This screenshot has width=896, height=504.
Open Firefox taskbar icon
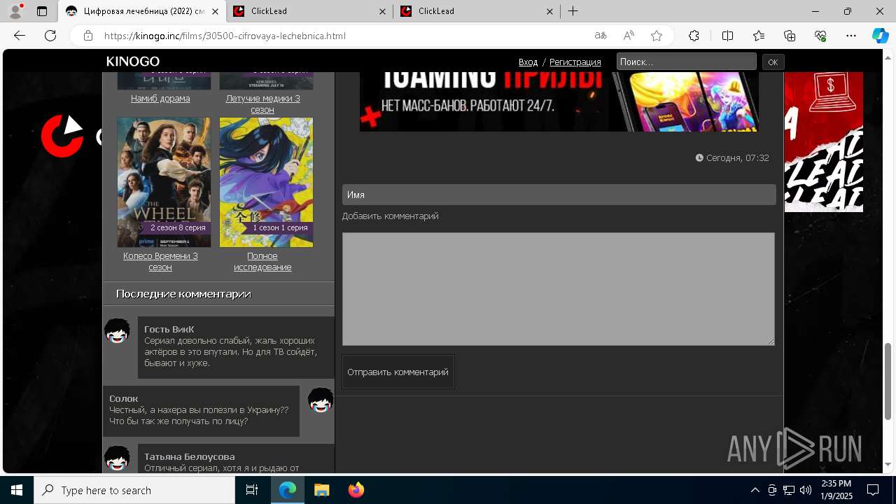pyautogui.click(x=356, y=490)
